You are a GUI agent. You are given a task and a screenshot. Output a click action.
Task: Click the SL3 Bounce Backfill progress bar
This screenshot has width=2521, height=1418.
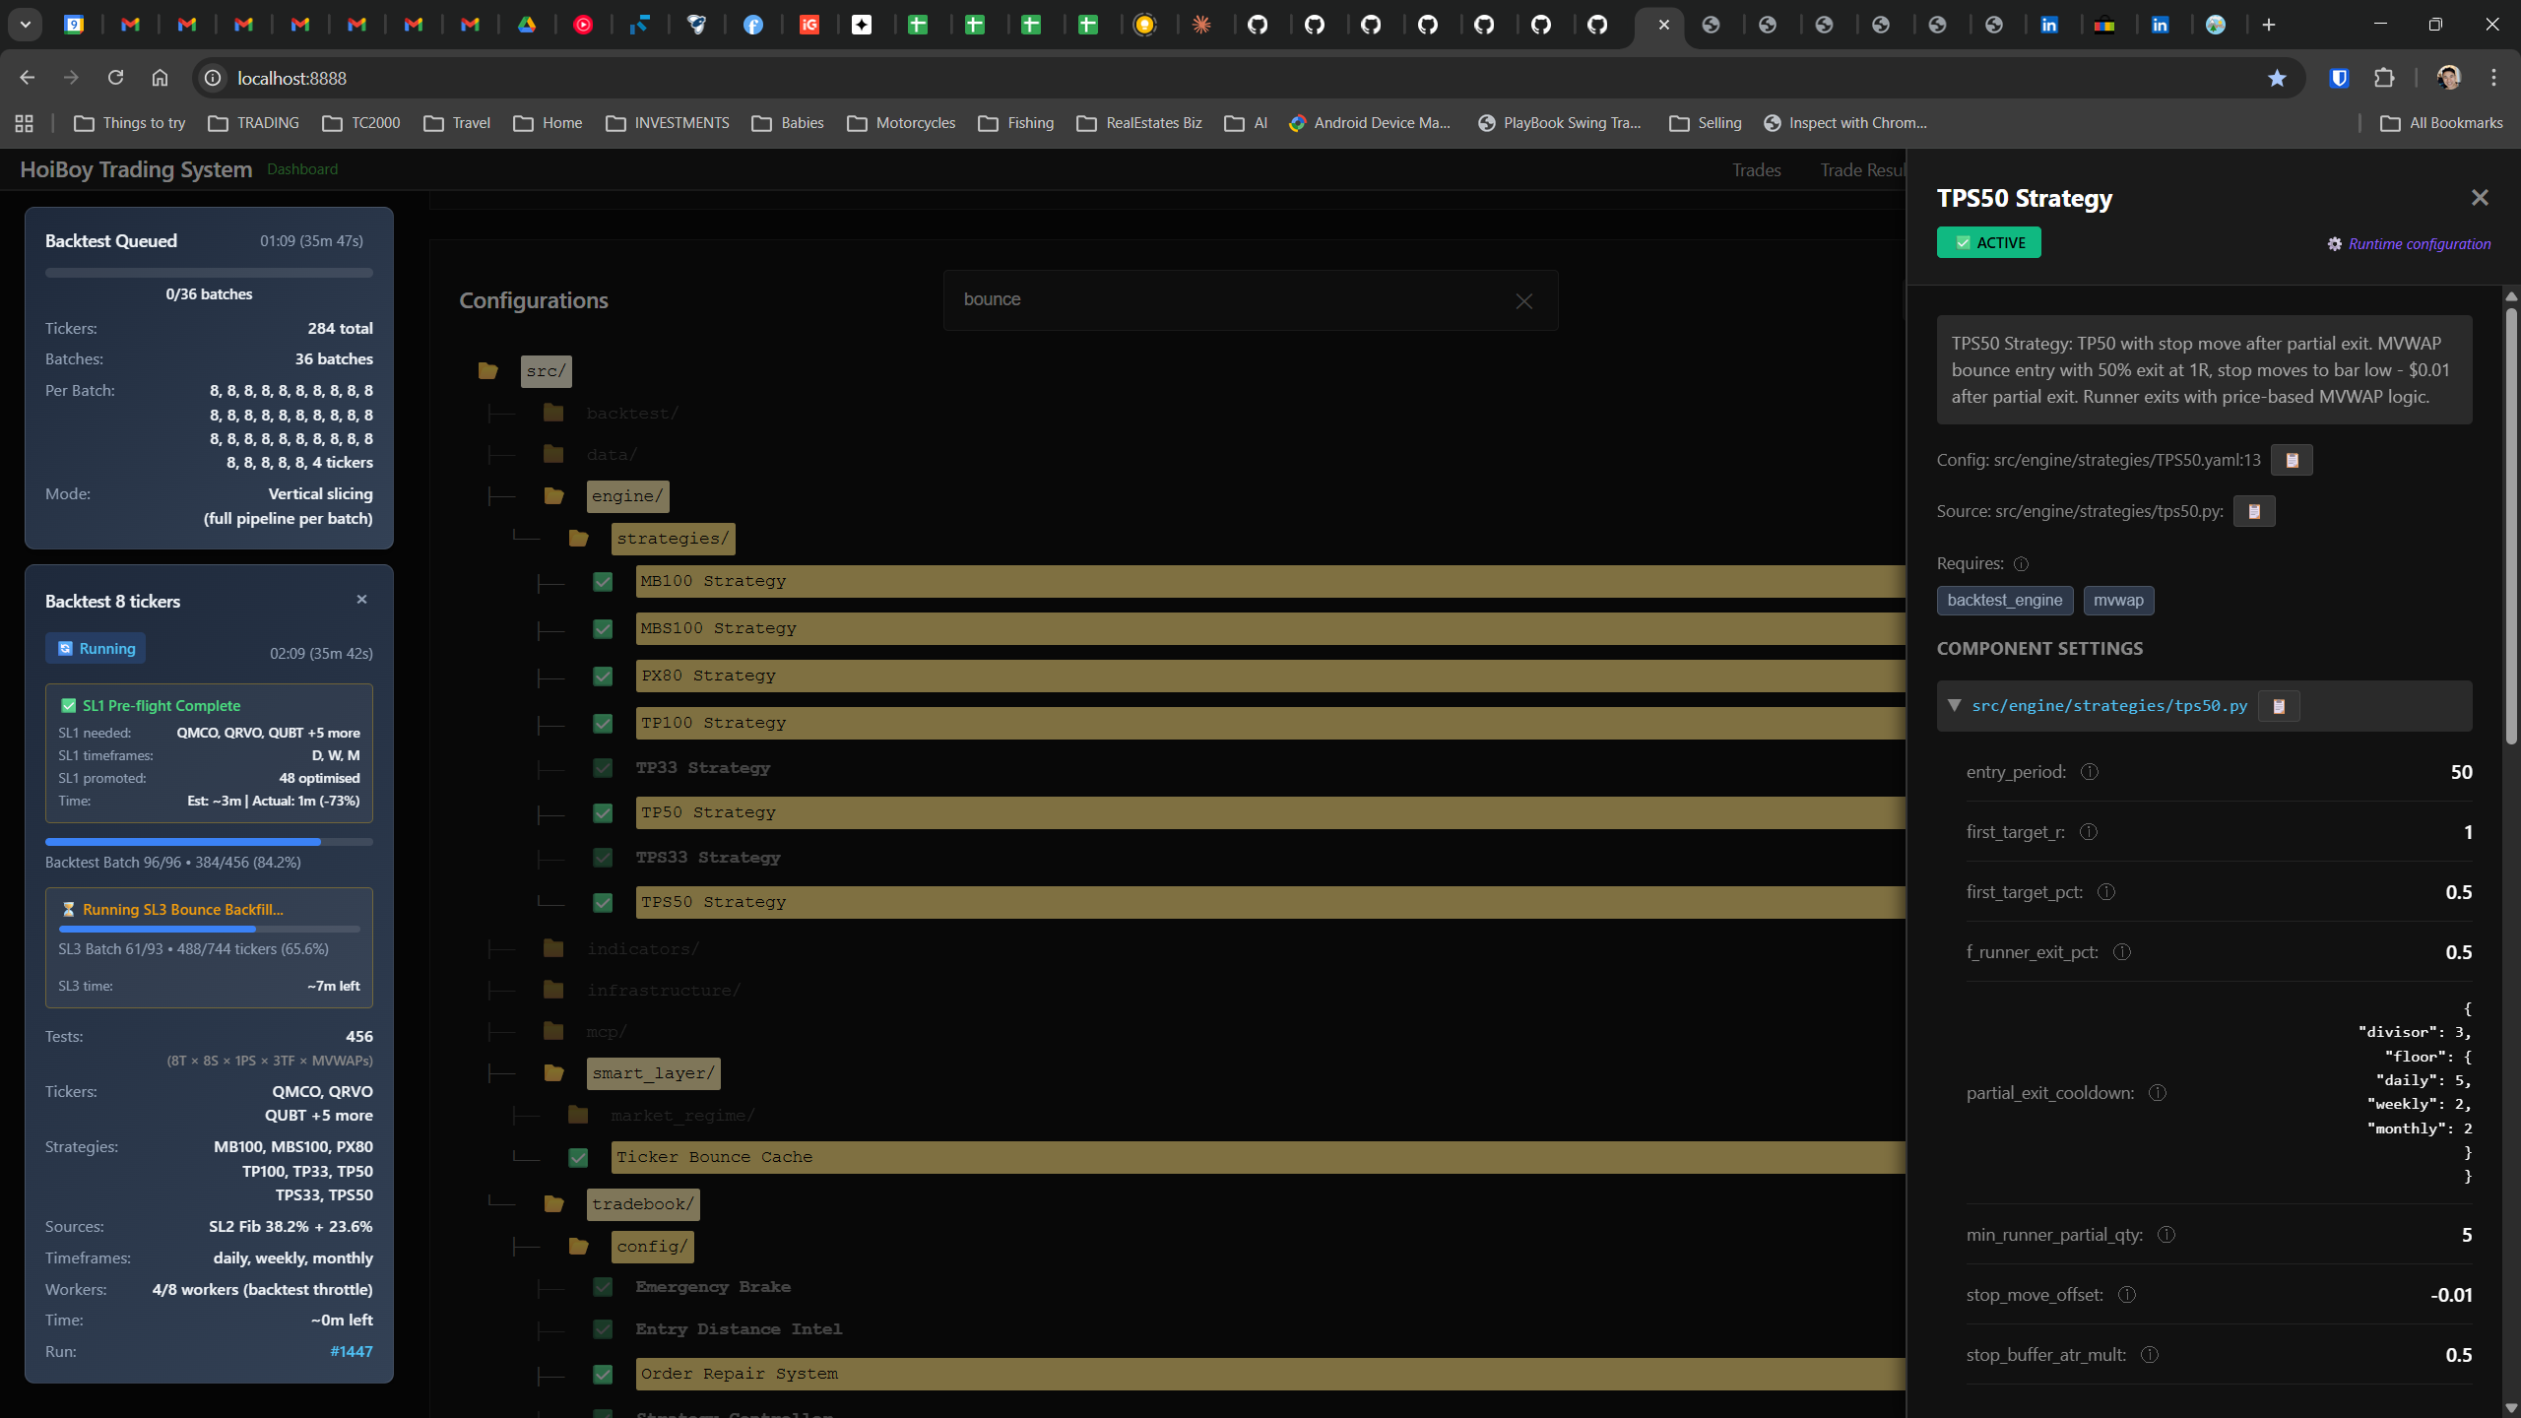209,929
